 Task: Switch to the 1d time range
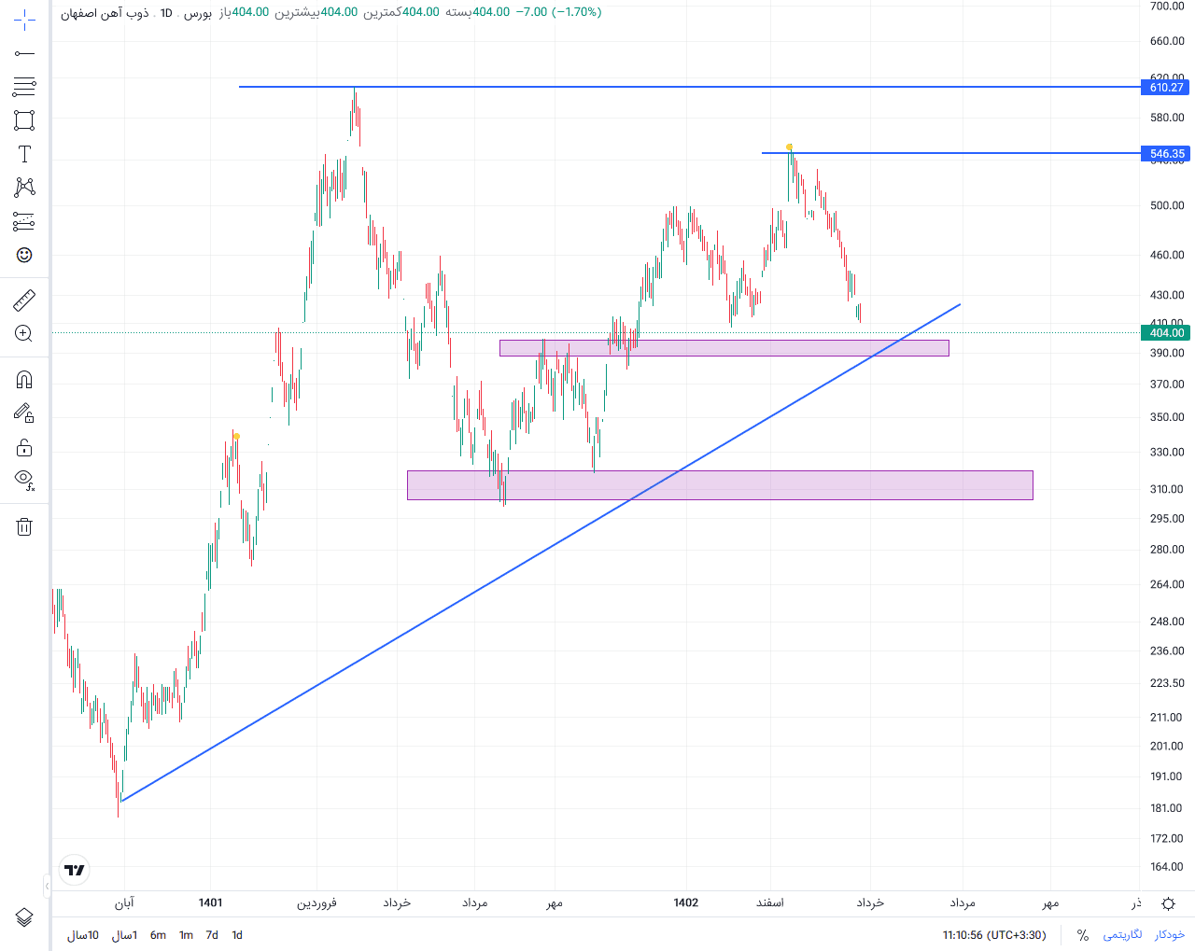[x=237, y=935]
